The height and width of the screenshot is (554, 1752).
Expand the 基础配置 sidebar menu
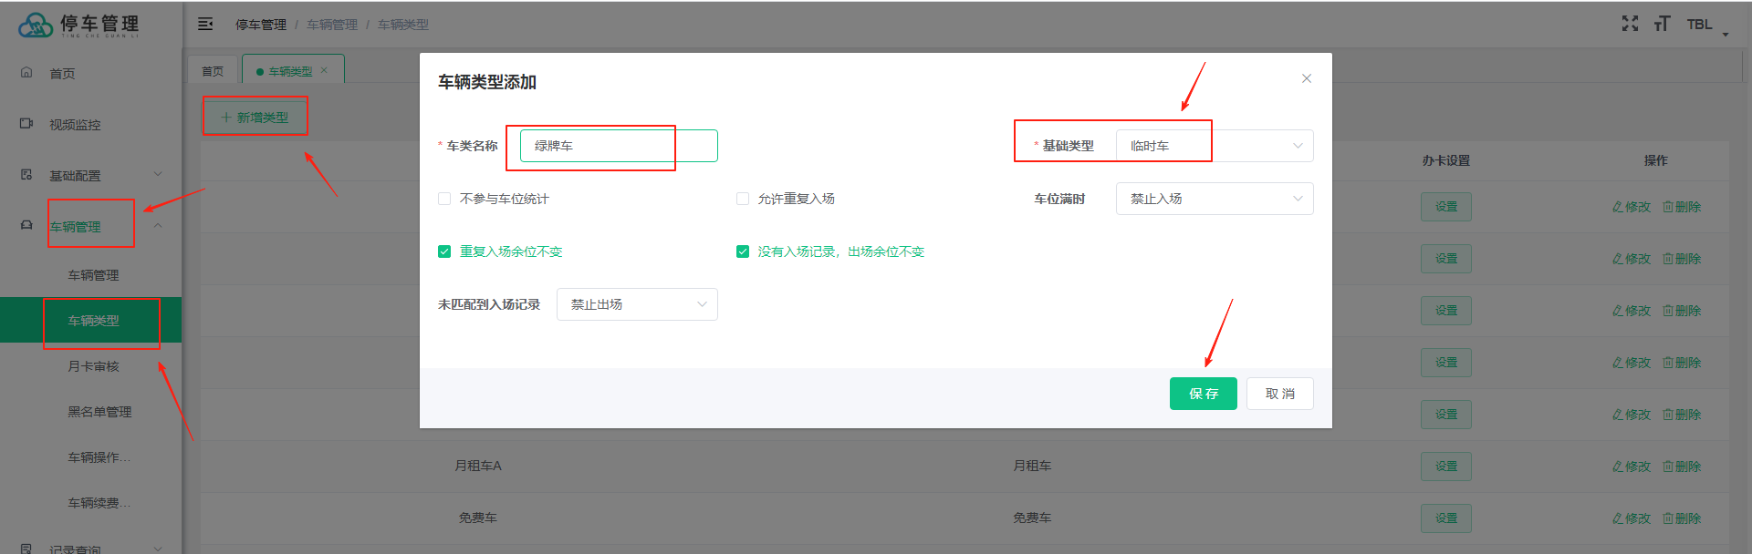[x=158, y=174]
